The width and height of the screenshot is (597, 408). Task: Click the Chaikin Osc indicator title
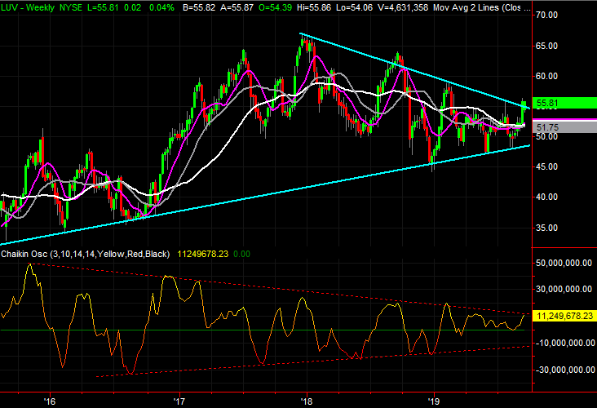pos(86,254)
